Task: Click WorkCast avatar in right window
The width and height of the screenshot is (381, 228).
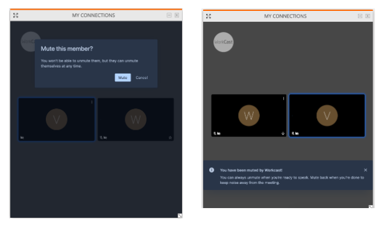Action: [x=223, y=42]
